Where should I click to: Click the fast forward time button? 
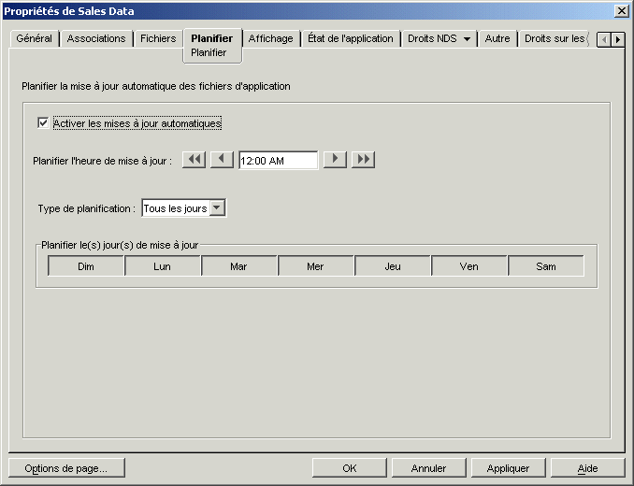(x=363, y=160)
